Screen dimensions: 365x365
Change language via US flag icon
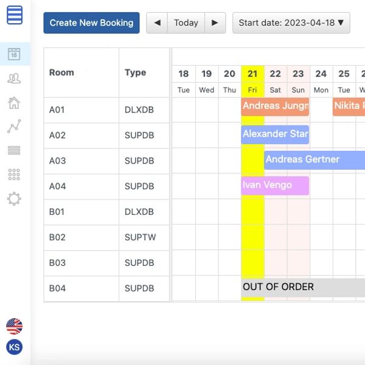coord(14,326)
